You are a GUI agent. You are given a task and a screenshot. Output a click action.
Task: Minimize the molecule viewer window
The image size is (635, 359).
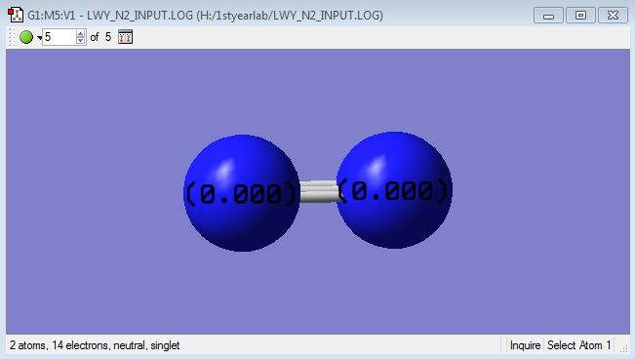point(548,16)
